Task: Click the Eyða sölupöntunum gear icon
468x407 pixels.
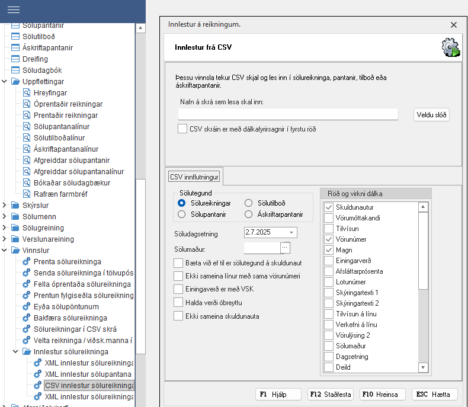Action: tap(26, 307)
